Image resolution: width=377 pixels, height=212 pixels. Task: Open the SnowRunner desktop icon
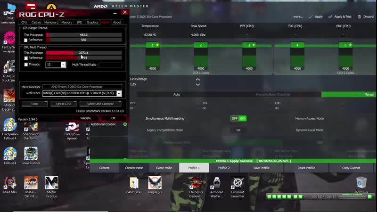[x=31, y=156]
